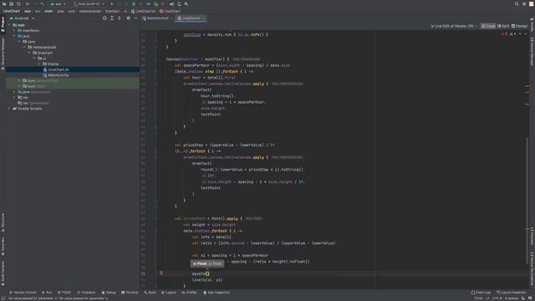Expand the manifests folder
Screen dimensions: 535x301
pos(14,30)
